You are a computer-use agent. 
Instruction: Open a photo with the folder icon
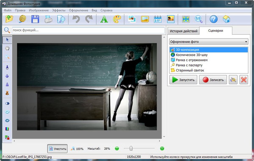point(9,19)
